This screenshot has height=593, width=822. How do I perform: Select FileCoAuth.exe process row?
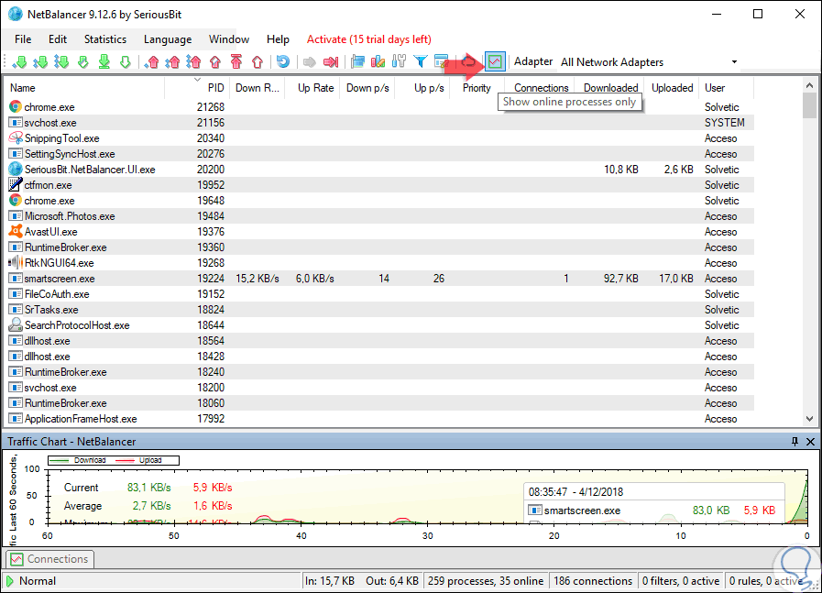[380, 294]
